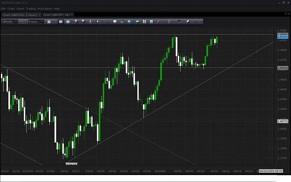
Task: Expand the chart type dropdown arrow
Action: pos(54,22)
